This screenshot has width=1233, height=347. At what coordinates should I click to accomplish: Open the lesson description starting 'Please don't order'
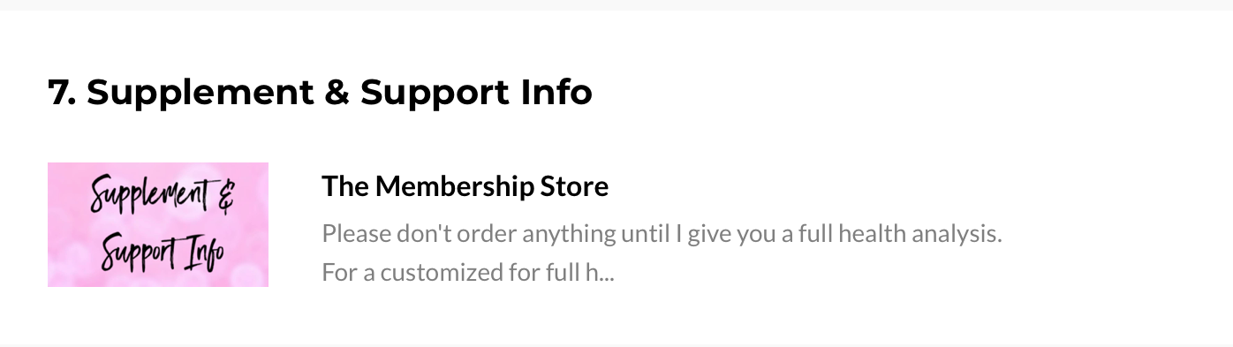point(662,253)
